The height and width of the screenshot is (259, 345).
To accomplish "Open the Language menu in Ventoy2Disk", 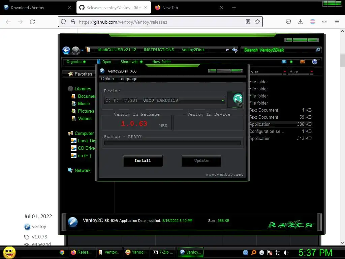I will (128, 79).
